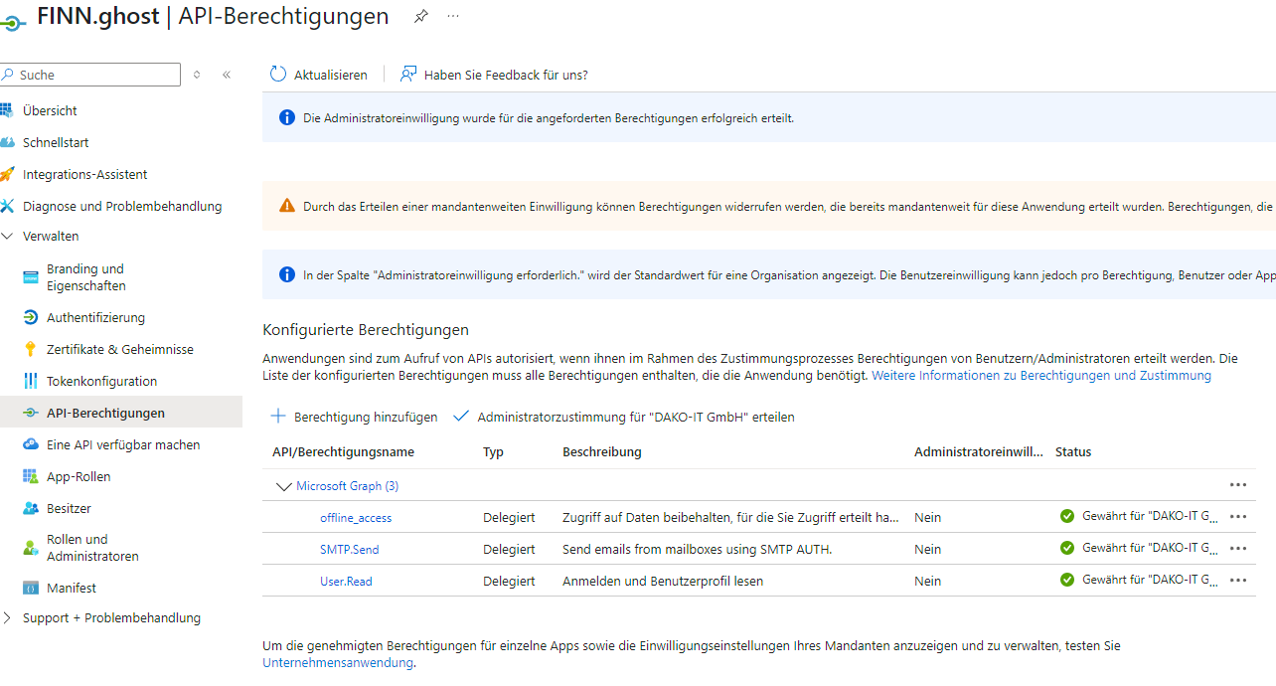1276x686 pixels.
Task: Click the Beschreibung column header
Action: tap(602, 452)
